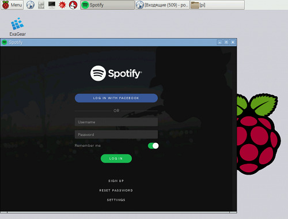This screenshot has height=219, width=288.
Task: Click the Spotify icon in window title bar
Action: point(4,42)
